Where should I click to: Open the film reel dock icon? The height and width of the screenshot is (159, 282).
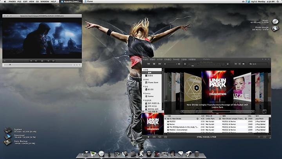(149, 154)
